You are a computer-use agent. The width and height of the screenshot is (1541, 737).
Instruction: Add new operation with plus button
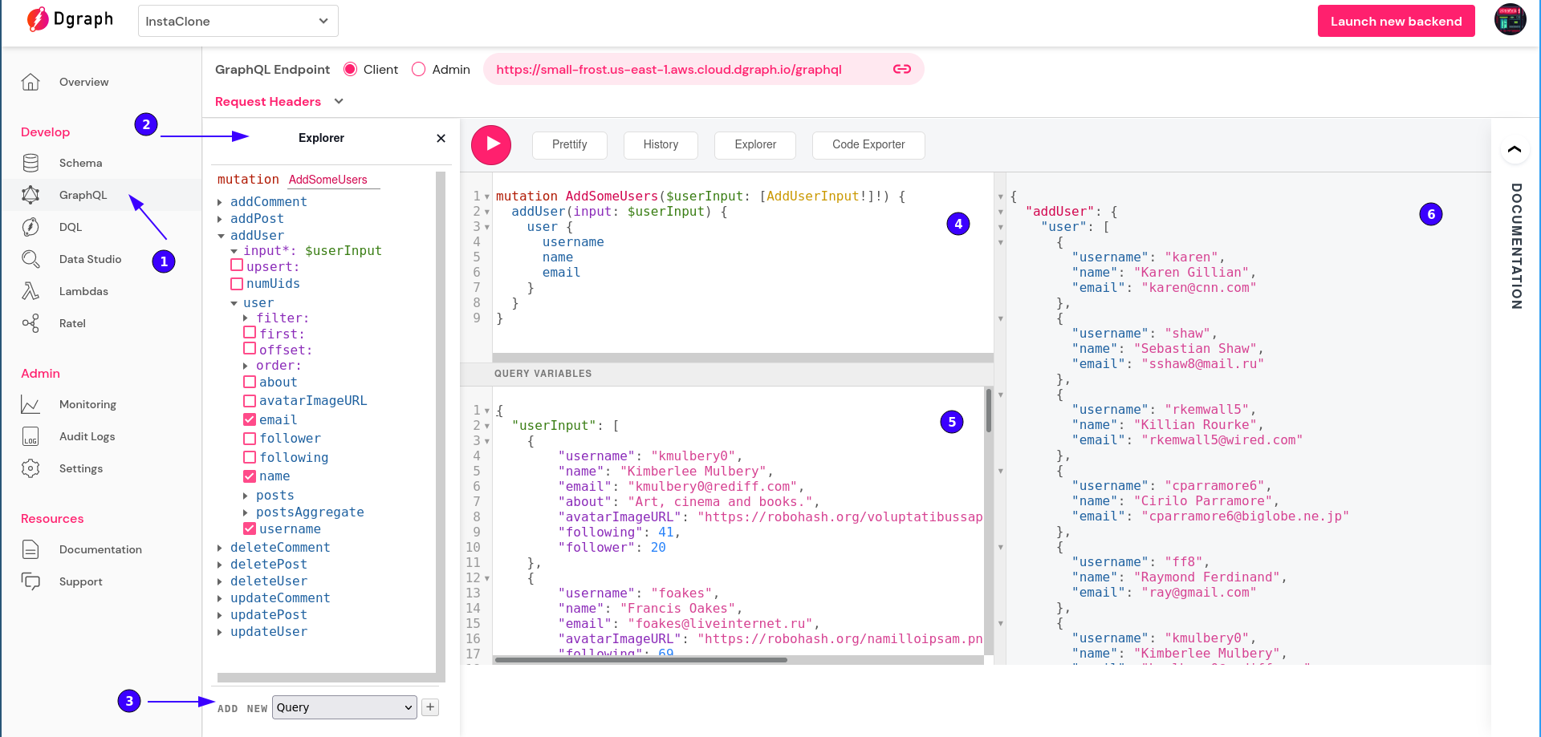pyautogui.click(x=430, y=707)
